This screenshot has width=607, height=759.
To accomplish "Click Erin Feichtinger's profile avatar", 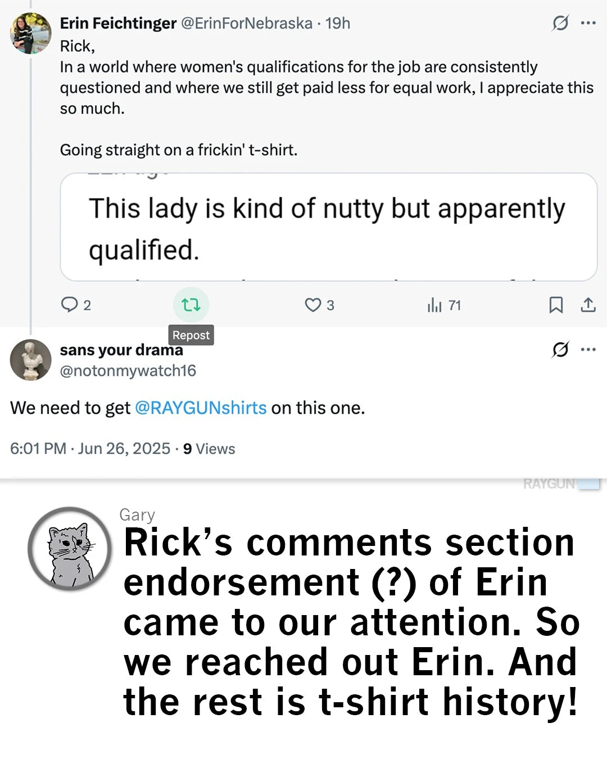I will coord(30,33).
